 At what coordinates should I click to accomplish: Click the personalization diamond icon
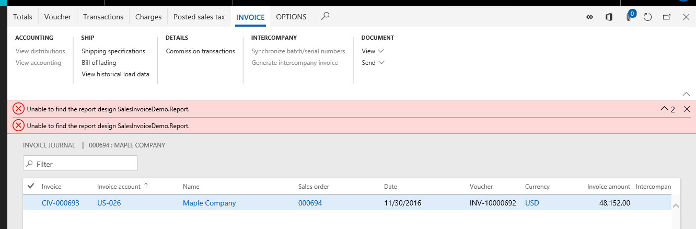coord(590,17)
